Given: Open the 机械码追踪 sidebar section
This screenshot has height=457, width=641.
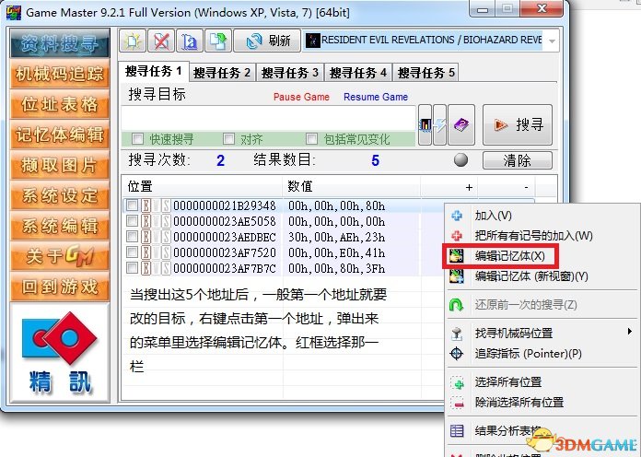Looking at the screenshot, I should coord(60,74).
